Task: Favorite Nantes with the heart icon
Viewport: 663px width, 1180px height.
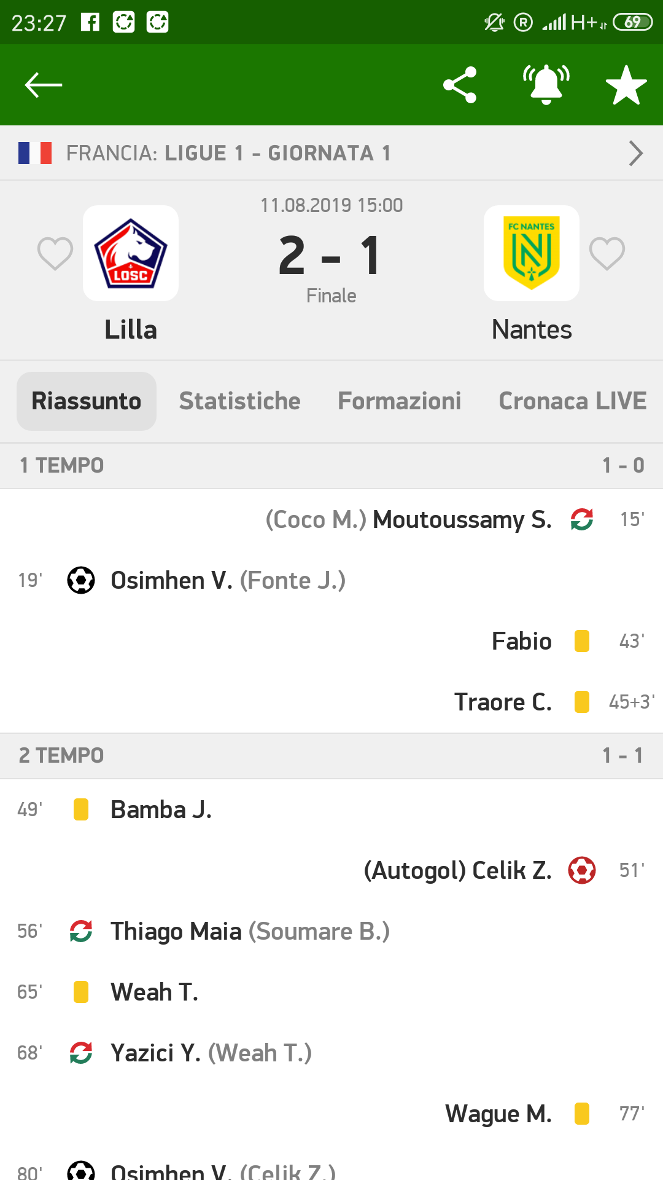Action: 607,253
